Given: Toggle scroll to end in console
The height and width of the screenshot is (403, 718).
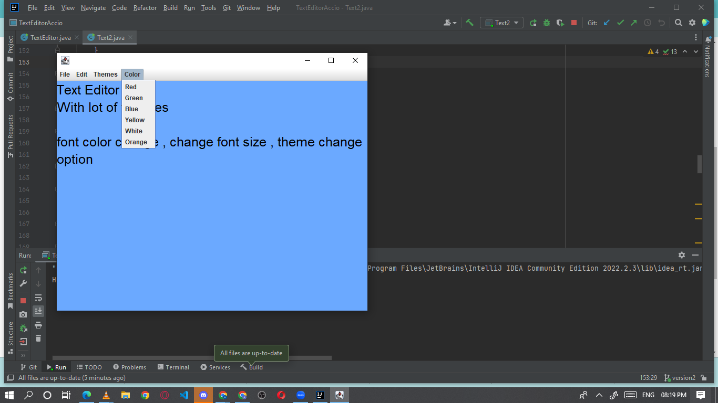Looking at the screenshot, I should [38, 311].
